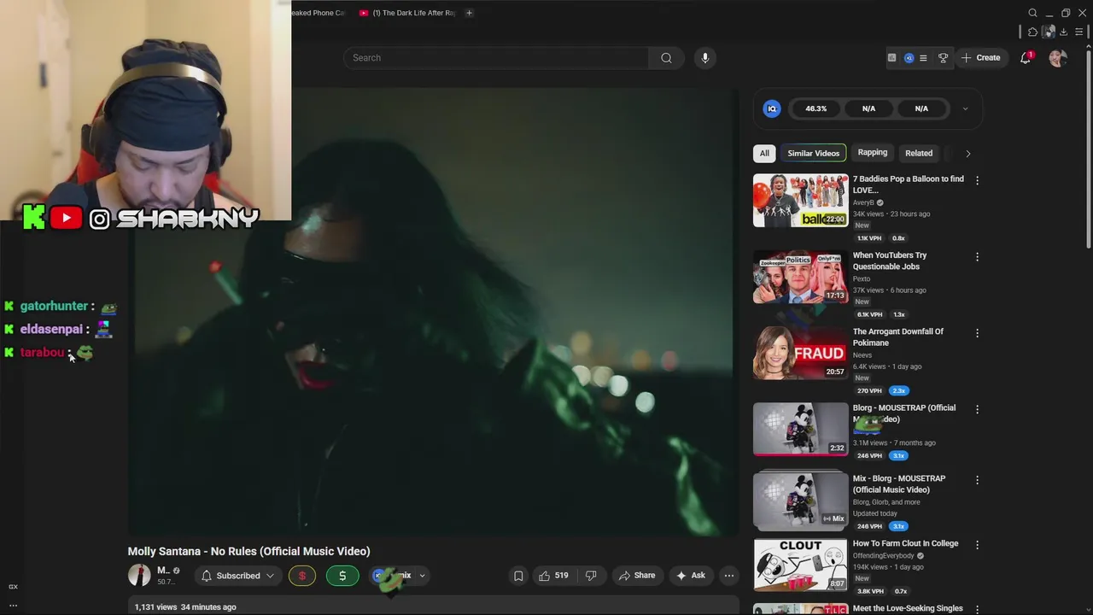Viewport: 1093px width, 615px height.
Task: Select the All filter chip
Action: click(764, 153)
